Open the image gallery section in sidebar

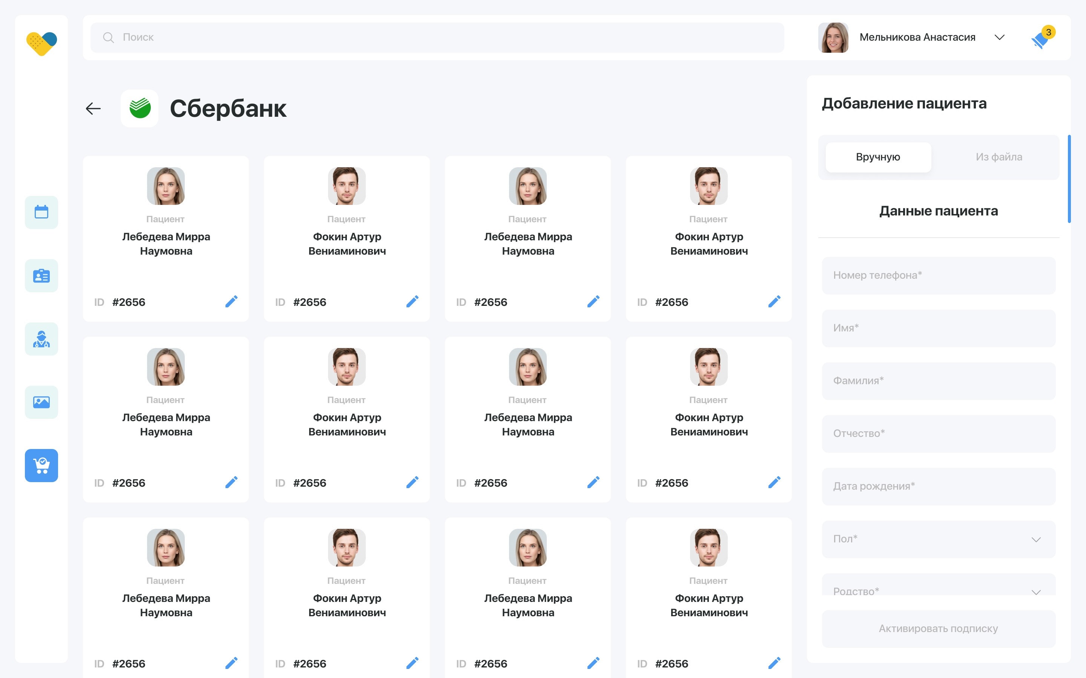pos(41,402)
